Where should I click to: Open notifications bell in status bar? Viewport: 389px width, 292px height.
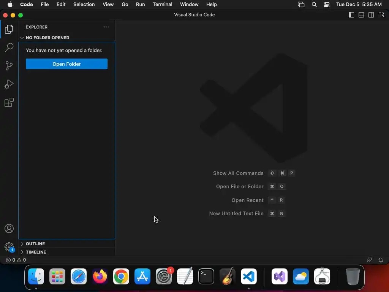click(381, 260)
